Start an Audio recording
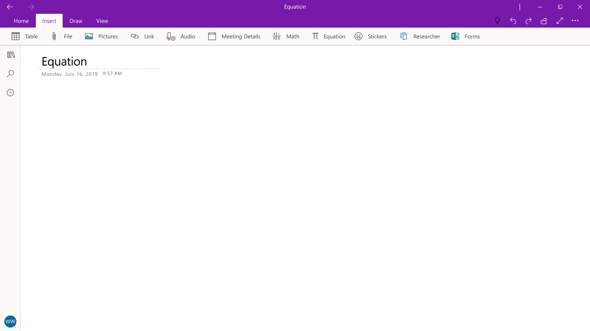The height and width of the screenshot is (331, 590). (181, 37)
